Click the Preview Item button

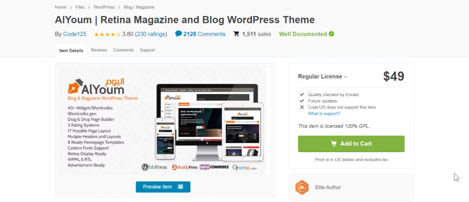(163, 187)
